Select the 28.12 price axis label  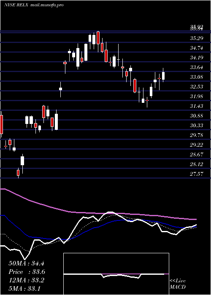coord(196,164)
